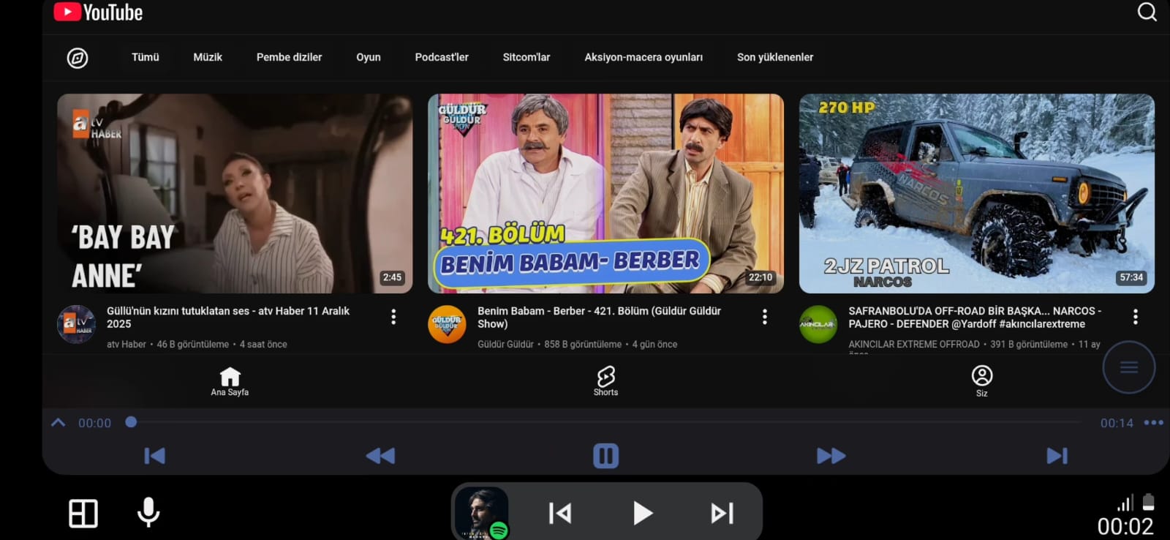Image resolution: width=1170 pixels, height=540 pixels.
Task: Click the player progress slider handle
Action: (131, 422)
